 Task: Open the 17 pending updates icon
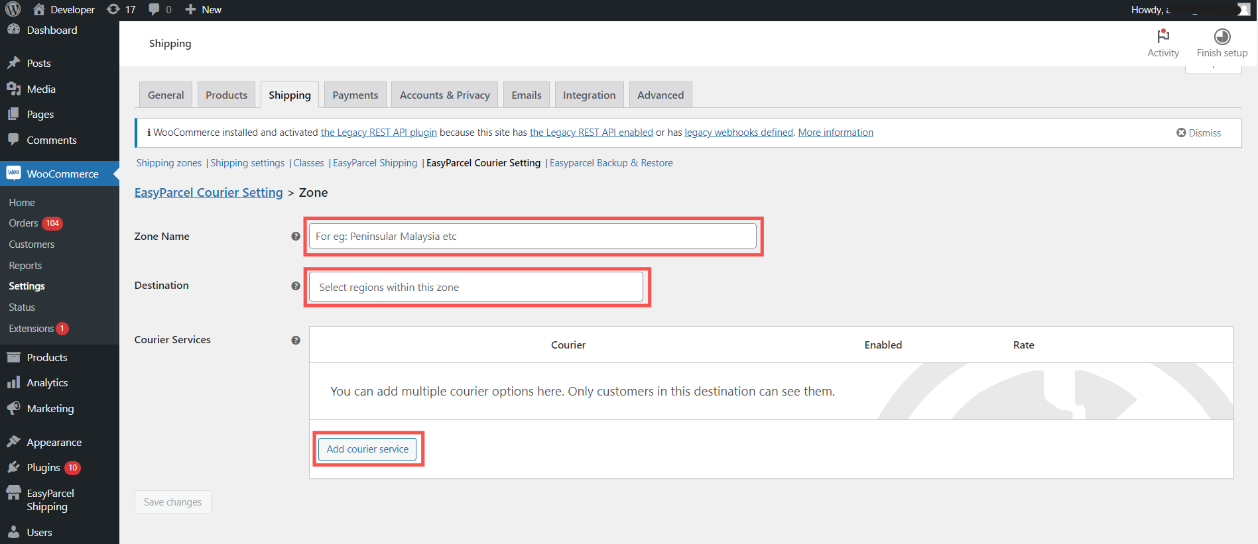coord(113,9)
